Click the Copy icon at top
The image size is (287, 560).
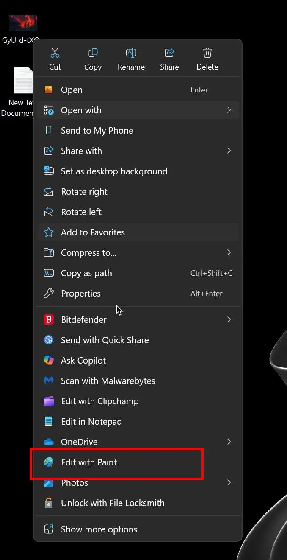tap(93, 53)
